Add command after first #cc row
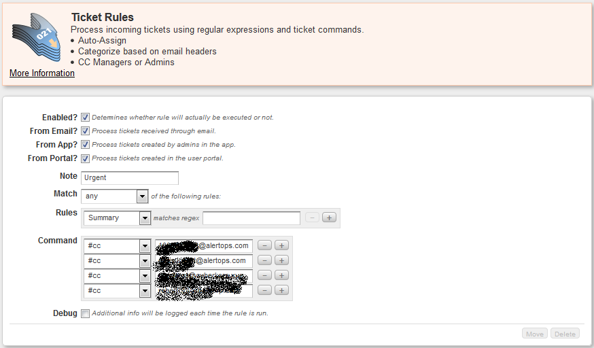The width and height of the screenshot is (594, 348). pyautogui.click(x=281, y=245)
